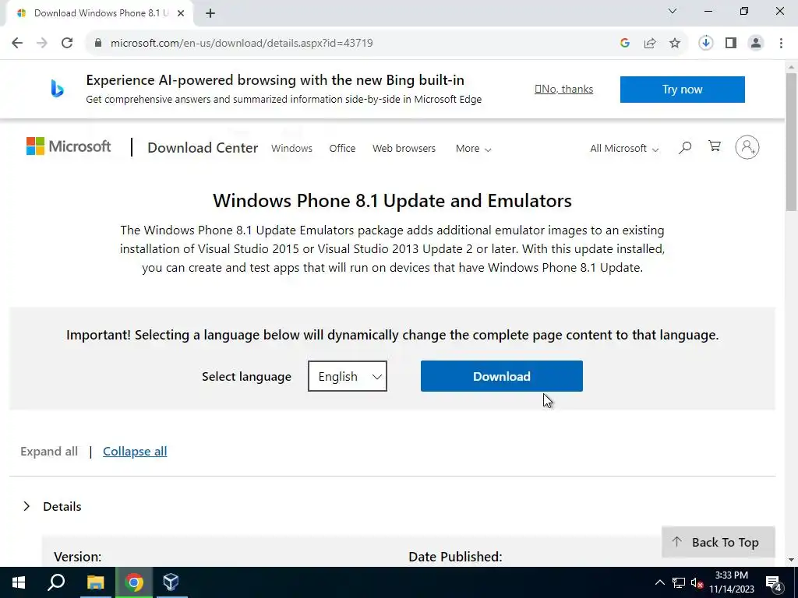Click the Bing logo in banner
Screen dimensions: 798x598
pyautogui.click(x=57, y=89)
